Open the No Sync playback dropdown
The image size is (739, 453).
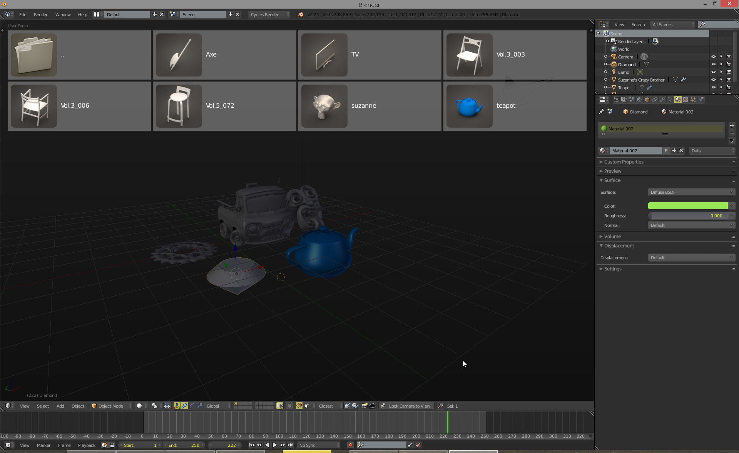click(319, 445)
